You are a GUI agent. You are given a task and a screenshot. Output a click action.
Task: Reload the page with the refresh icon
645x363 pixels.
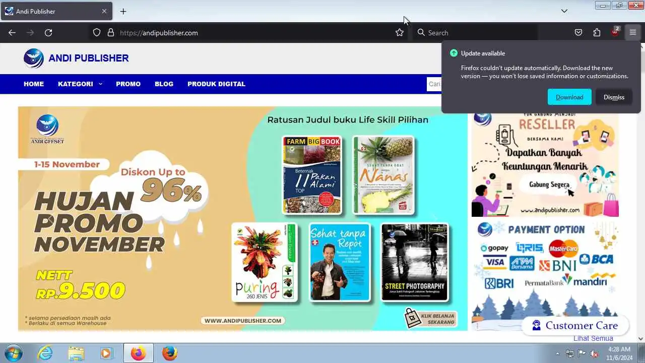coord(48,33)
